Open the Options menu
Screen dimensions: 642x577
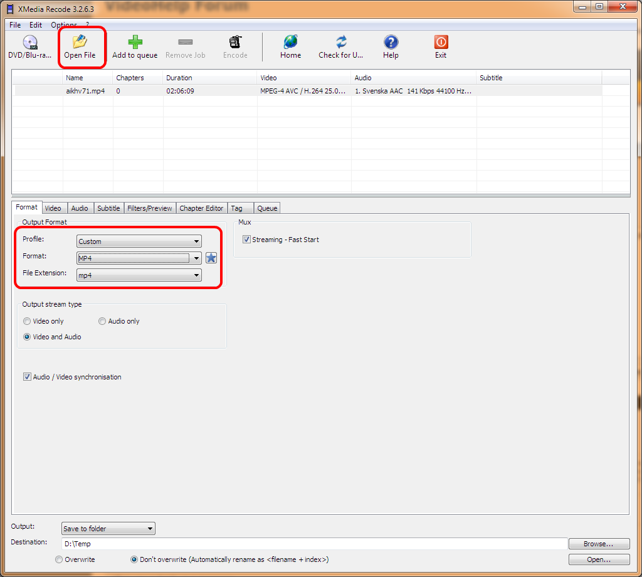coord(64,25)
